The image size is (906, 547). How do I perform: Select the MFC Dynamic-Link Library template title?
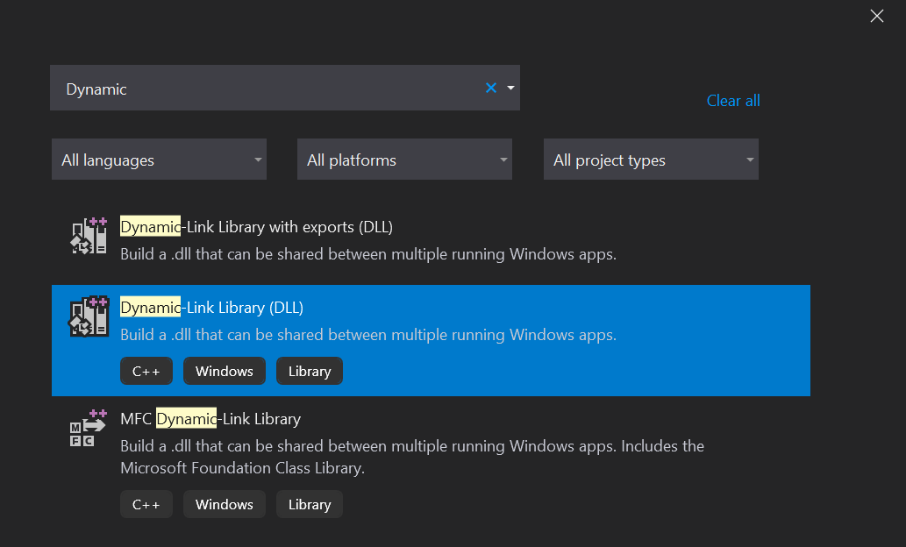(210, 419)
